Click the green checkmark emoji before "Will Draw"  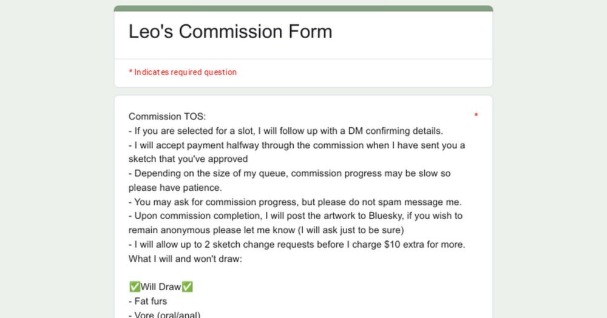tap(134, 287)
